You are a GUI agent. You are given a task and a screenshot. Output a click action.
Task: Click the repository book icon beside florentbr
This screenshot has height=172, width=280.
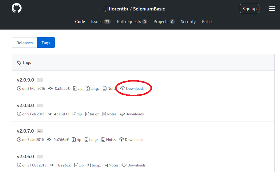(x=105, y=9)
